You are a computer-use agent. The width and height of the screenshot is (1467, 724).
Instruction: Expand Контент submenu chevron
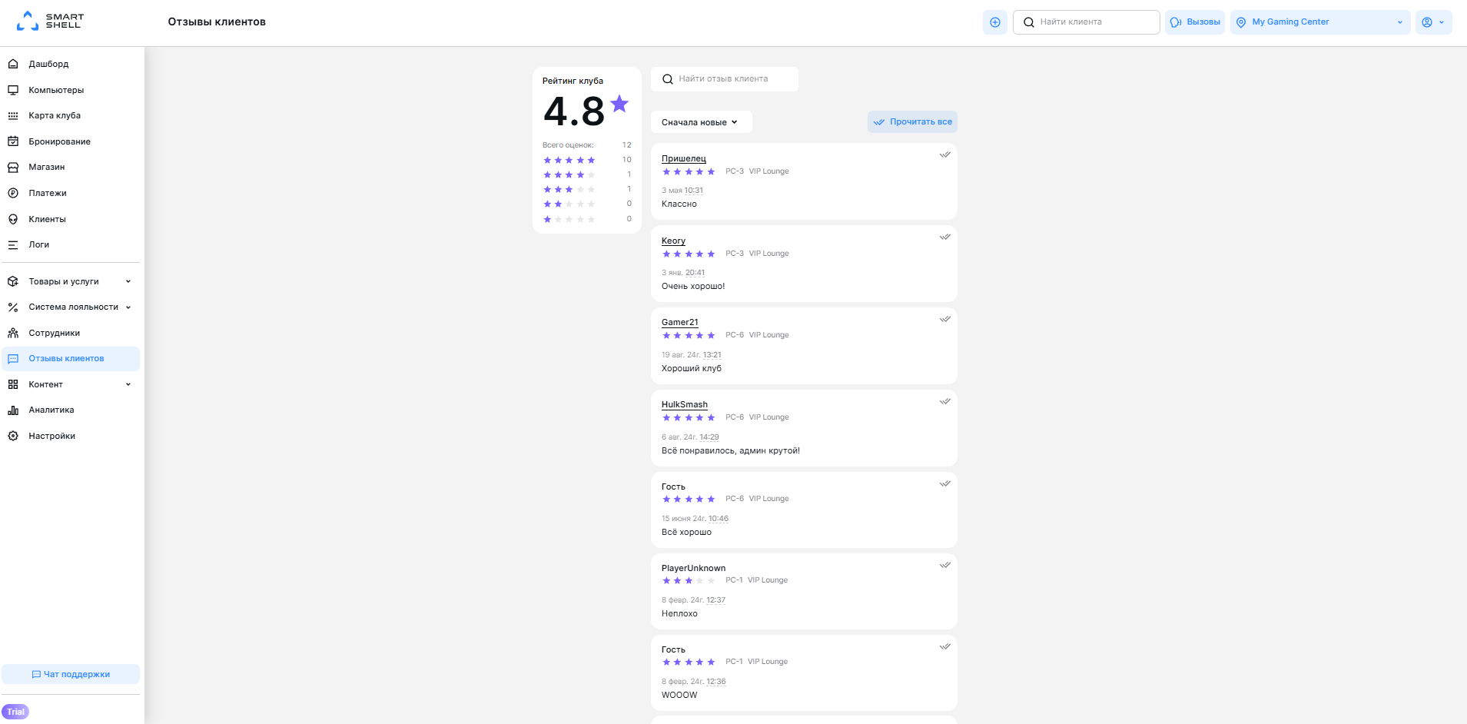(x=128, y=384)
